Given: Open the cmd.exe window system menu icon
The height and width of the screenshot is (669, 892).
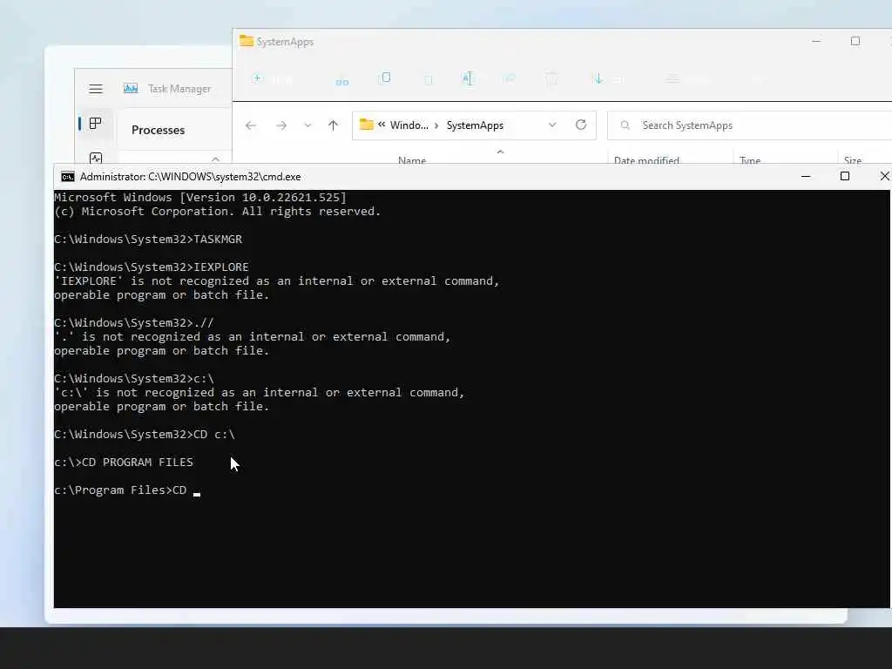Looking at the screenshot, I should (68, 177).
